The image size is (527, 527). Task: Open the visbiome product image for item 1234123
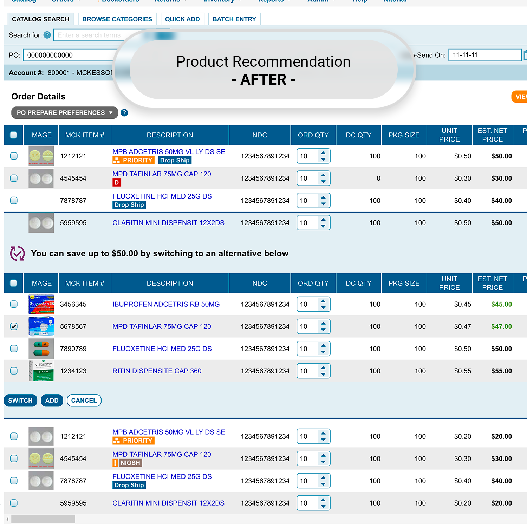click(x=41, y=371)
